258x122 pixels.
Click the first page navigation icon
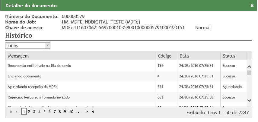click(11, 112)
